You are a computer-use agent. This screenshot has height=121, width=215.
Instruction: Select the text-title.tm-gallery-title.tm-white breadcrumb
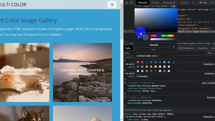pyautogui.click(x=194, y=43)
